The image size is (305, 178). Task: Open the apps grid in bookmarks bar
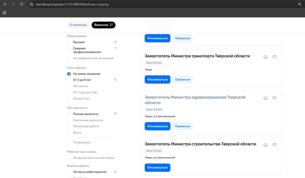tap(4, 13)
